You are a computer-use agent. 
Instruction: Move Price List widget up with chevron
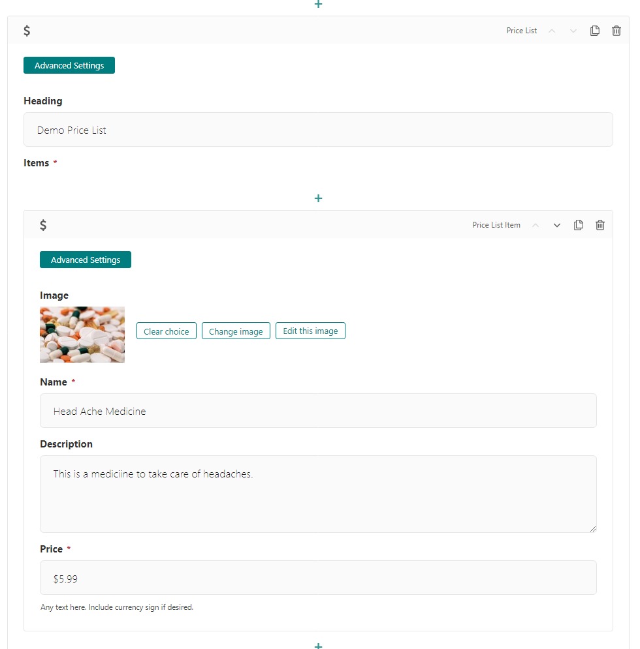click(552, 31)
